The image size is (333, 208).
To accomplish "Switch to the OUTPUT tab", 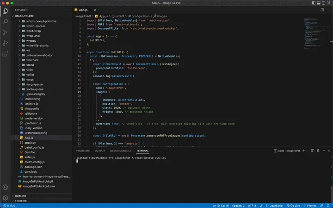I will click(100, 151).
